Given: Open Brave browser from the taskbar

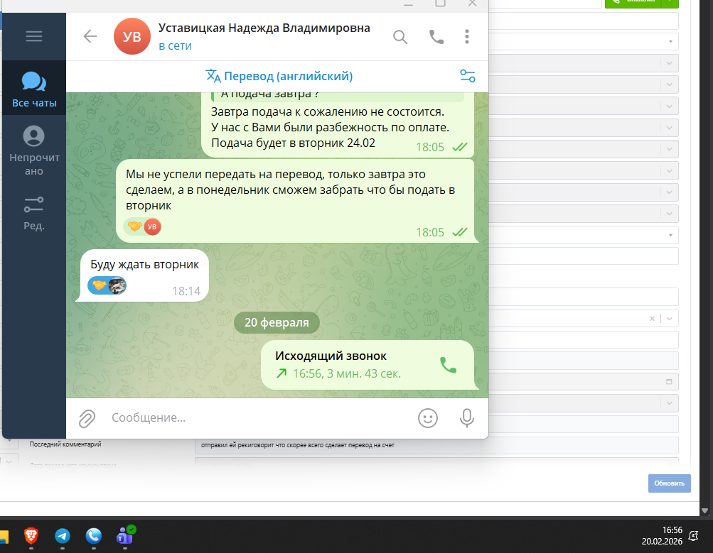Looking at the screenshot, I should (31, 536).
